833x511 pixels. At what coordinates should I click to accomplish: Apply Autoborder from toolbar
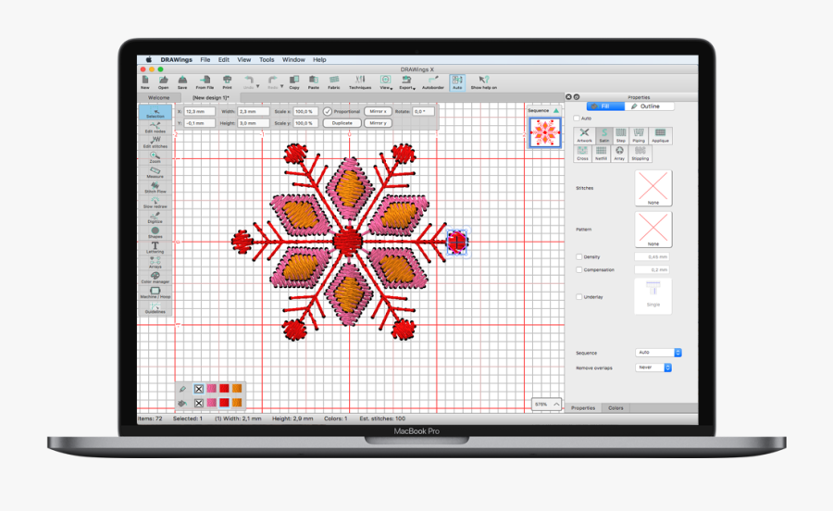tap(433, 82)
